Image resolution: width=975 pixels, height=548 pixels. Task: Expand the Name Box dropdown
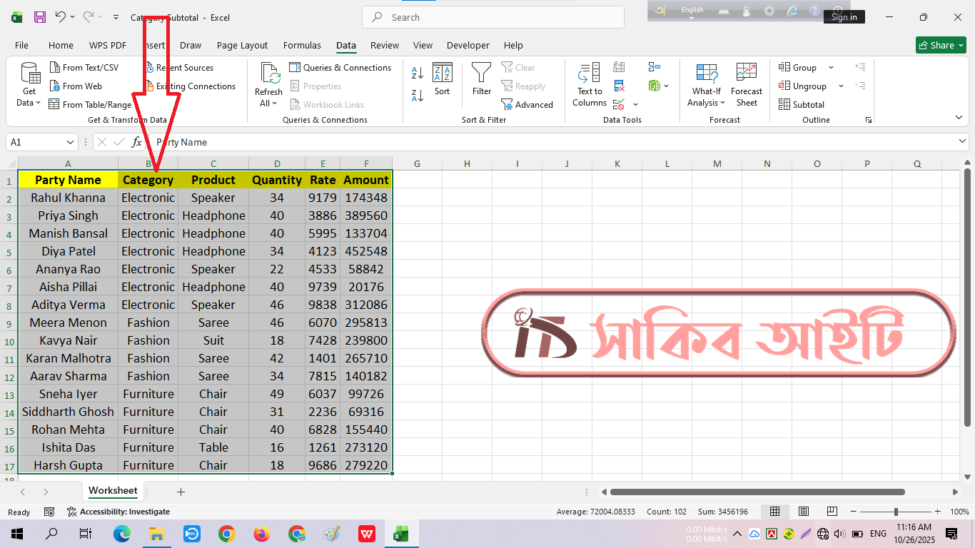point(70,142)
